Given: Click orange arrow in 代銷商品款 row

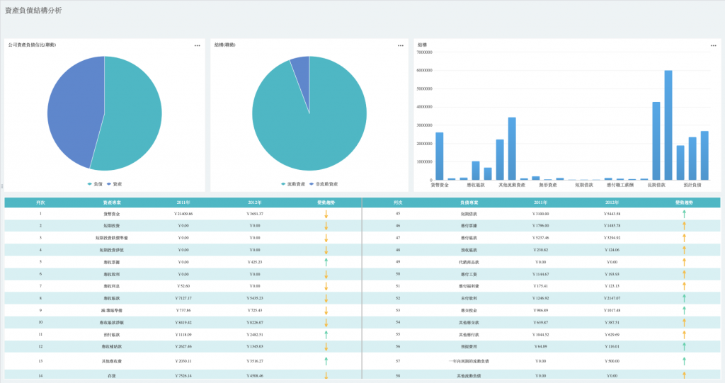Looking at the screenshot, I should pos(684,262).
